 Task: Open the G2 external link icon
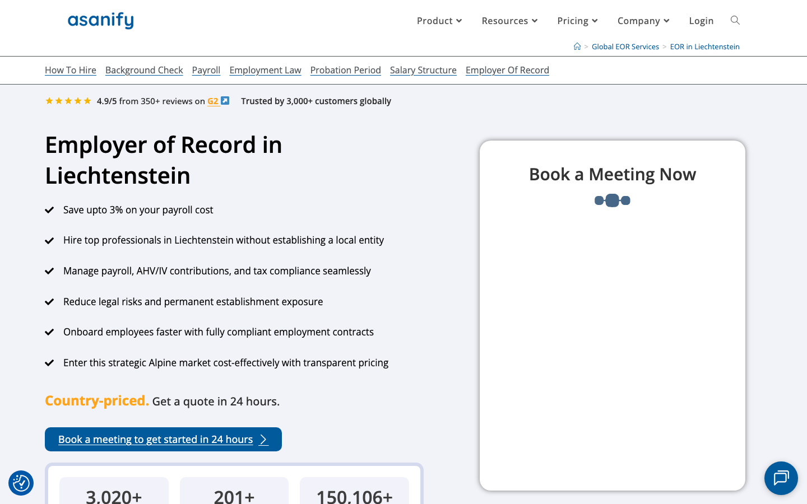(x=225, y=101)
